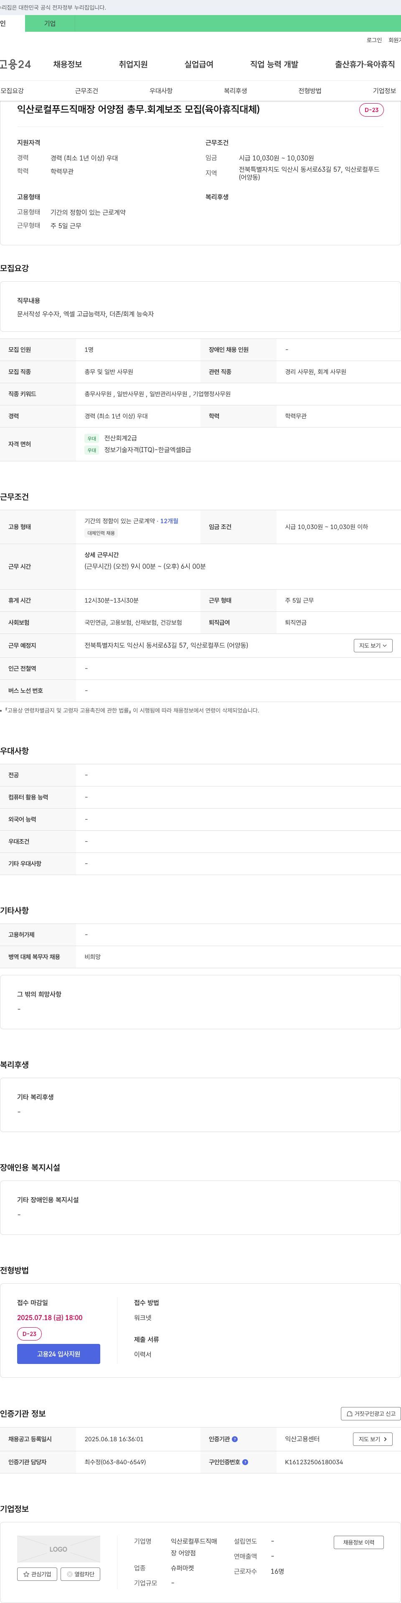Click the 로그인 link

pos(374,40)
